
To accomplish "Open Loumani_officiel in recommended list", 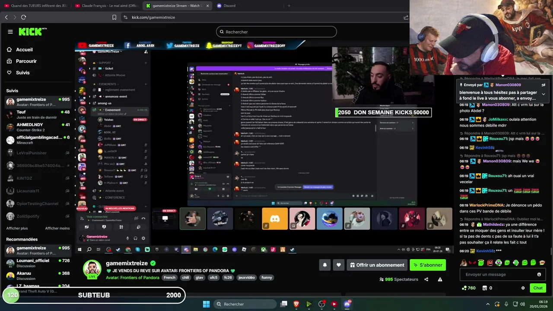I will (38, 263).
